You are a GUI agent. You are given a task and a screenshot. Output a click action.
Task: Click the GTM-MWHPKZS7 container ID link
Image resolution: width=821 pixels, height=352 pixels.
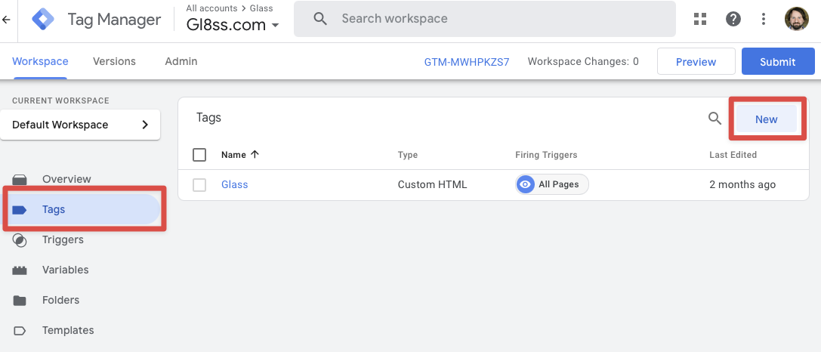click(x=467, y=62)
